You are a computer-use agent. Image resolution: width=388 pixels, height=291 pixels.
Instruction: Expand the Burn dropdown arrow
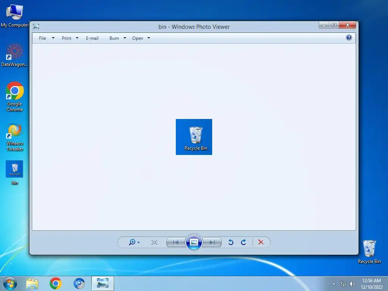point(125,38)
